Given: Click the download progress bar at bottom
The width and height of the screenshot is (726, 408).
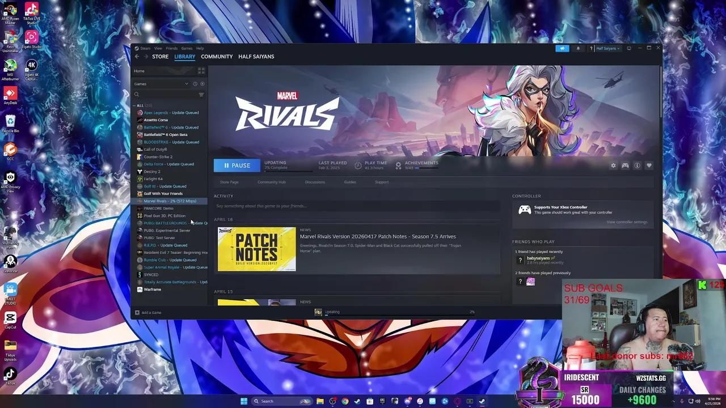Looking at the screenshot, I should [397, 312].
